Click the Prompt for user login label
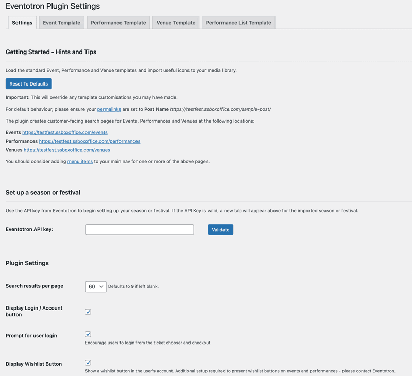The width and height of the screenshot is (412, 376). click(x=31, y=335)
